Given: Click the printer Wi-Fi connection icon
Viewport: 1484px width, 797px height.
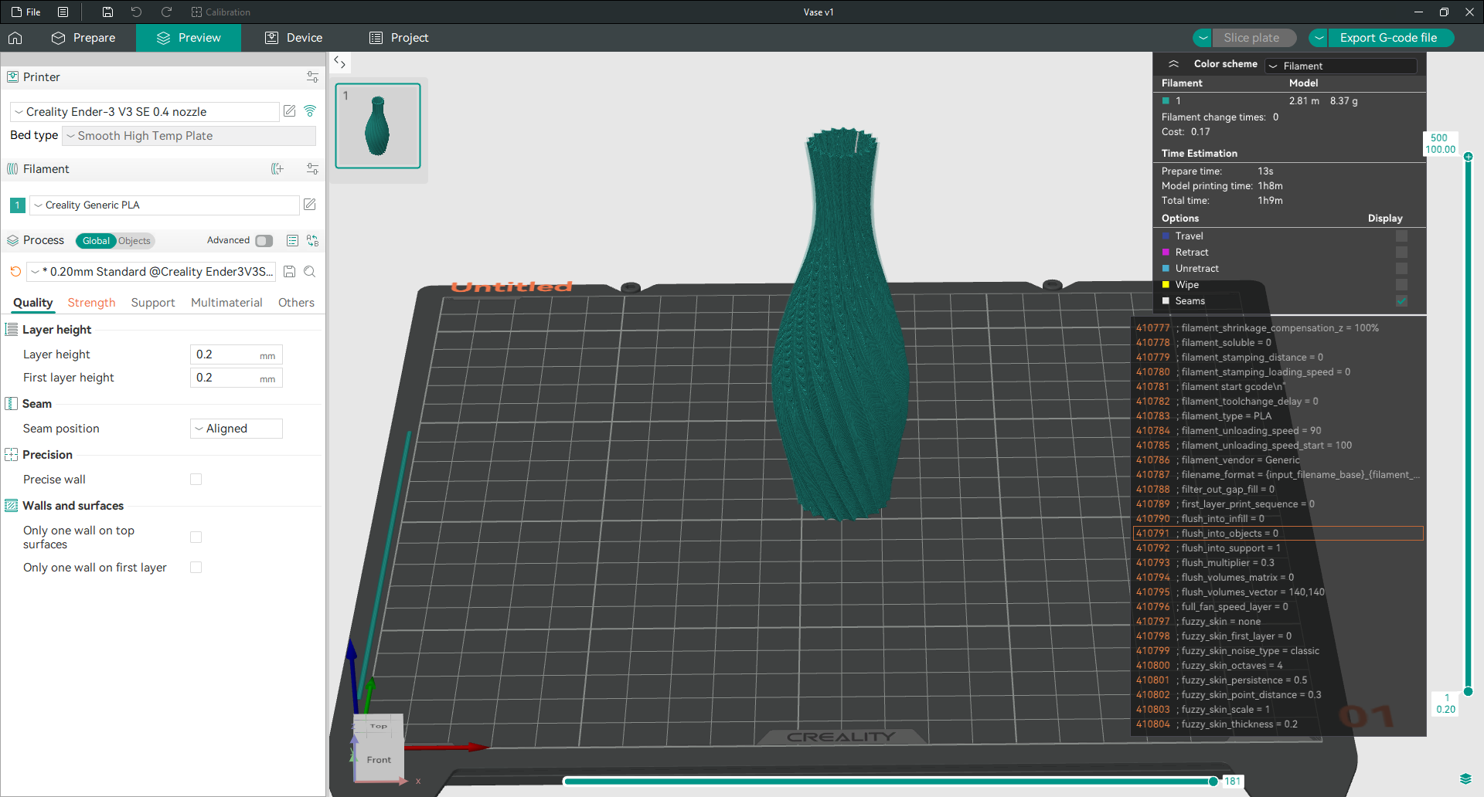Looking at the screenshot, I should pos(310,111).
